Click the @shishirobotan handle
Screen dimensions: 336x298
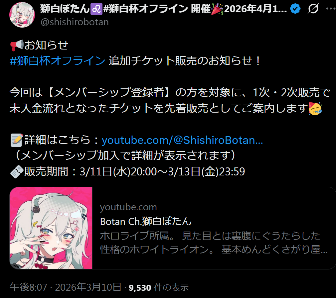click(75, 22)
